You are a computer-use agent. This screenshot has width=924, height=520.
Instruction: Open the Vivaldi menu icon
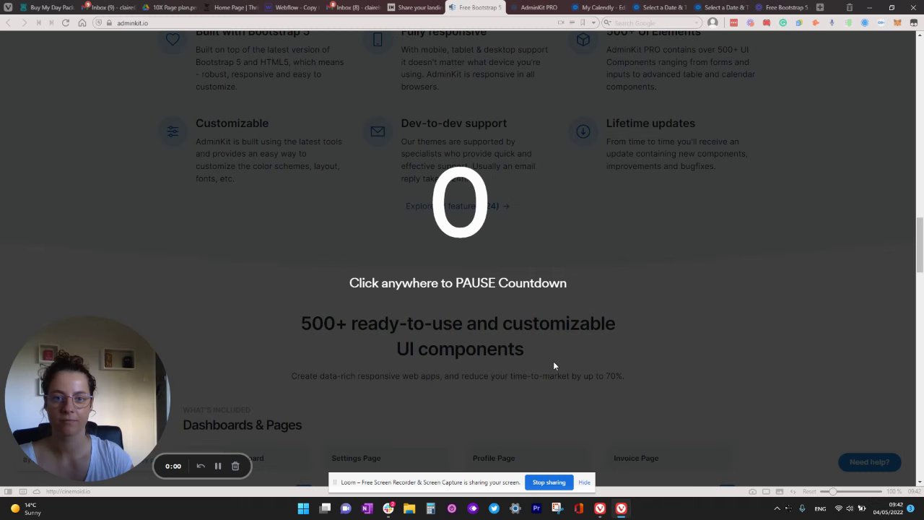pyautogui.click(x=8, y=7)
